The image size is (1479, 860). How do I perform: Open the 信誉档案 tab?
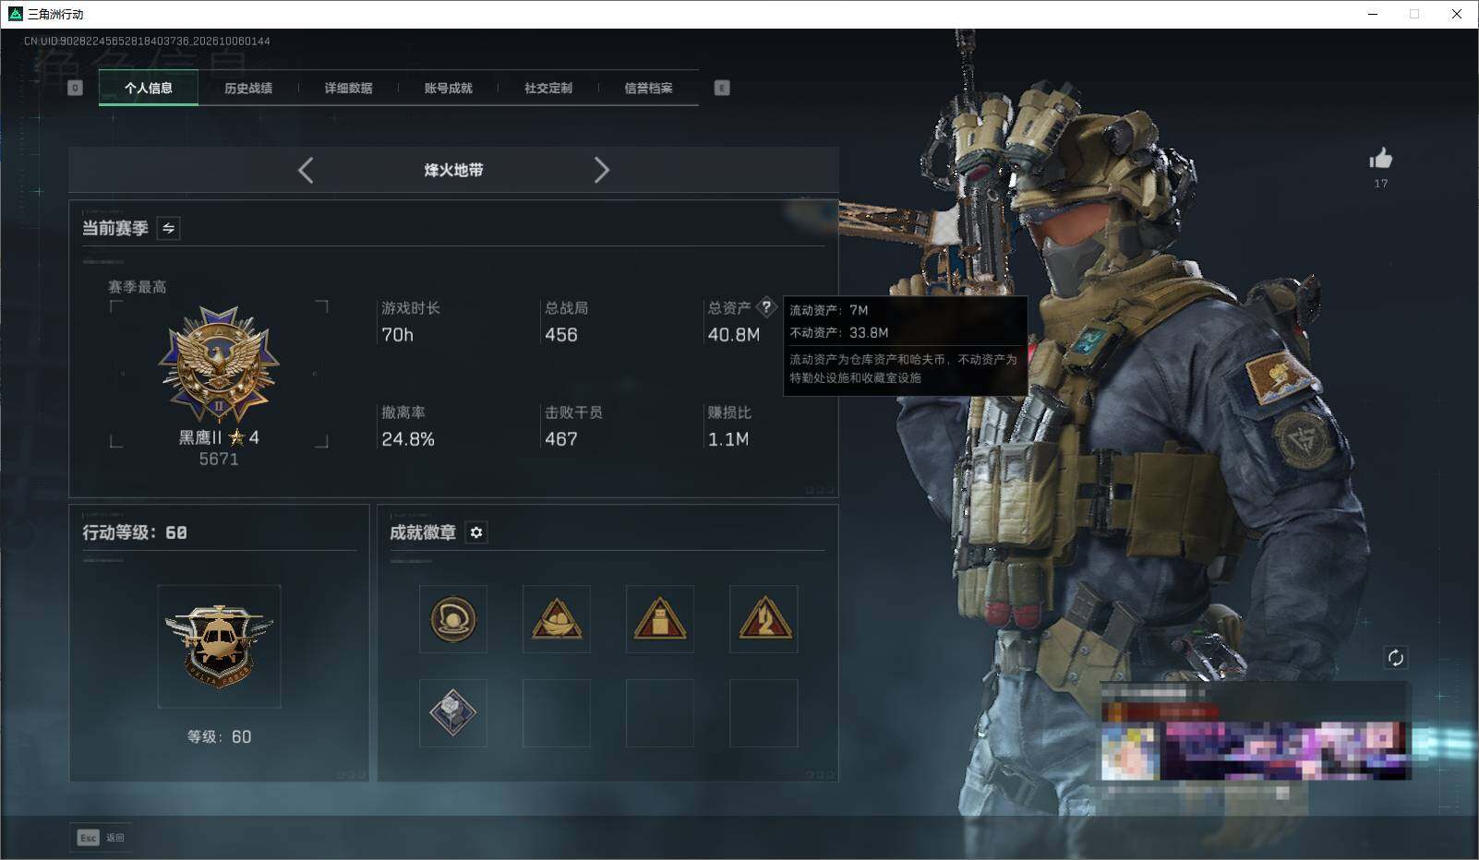648,88
